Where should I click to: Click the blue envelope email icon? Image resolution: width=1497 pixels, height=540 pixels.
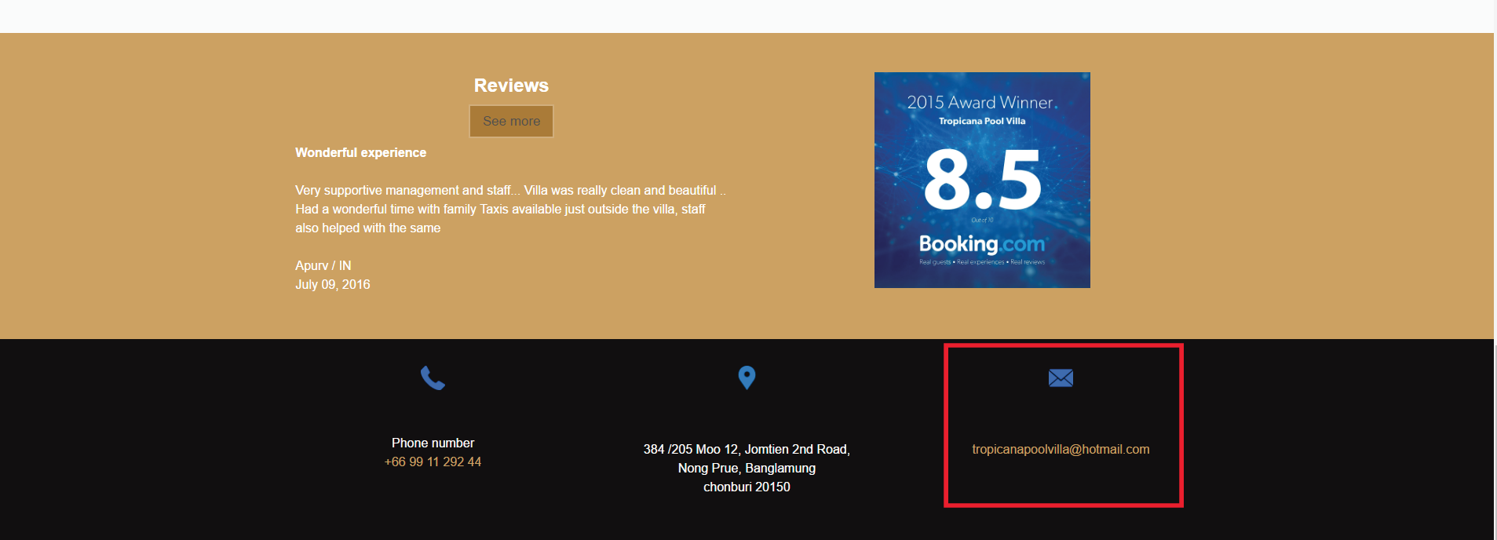point(1061,378)
